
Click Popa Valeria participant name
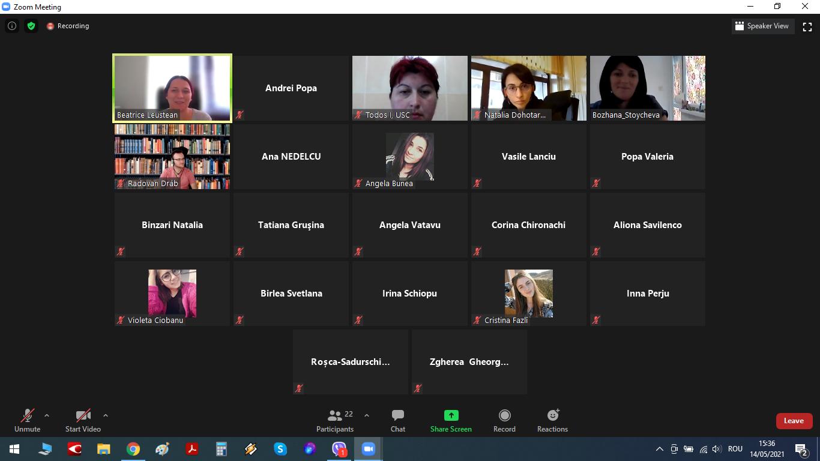click(x=647, y=157)
